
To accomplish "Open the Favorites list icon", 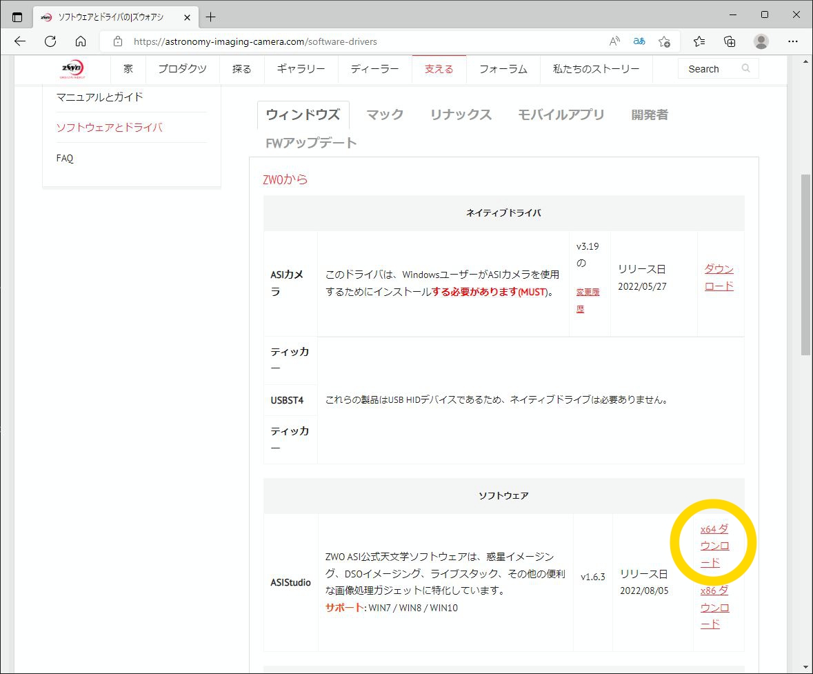I will [x=699, y=41].
